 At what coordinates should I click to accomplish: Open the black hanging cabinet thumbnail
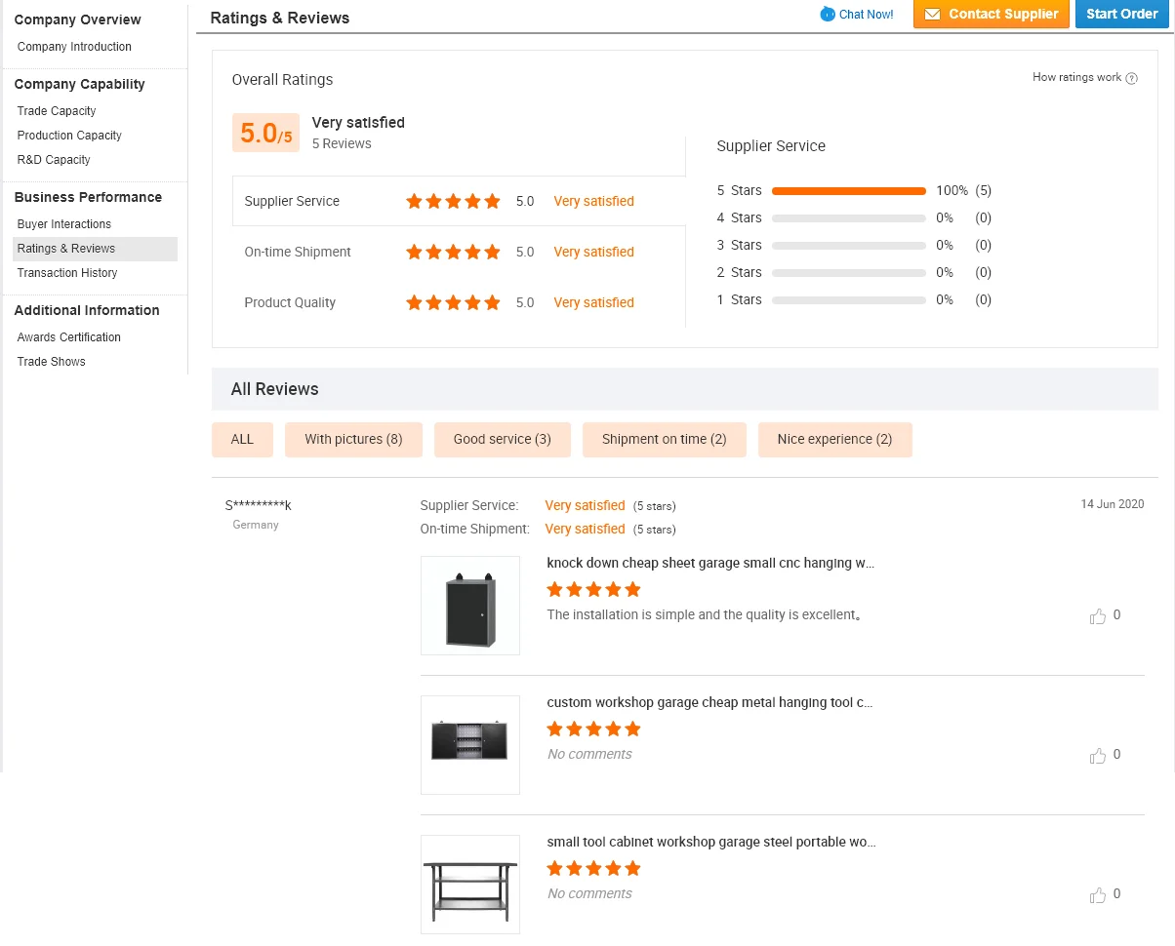click(x=470, y=606)
